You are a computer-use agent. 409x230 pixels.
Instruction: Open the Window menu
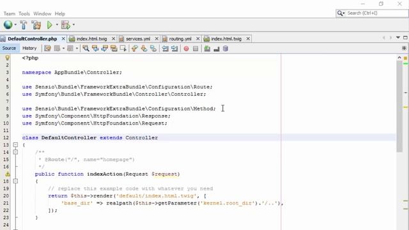pyautogui.click(x=42, y=13)
